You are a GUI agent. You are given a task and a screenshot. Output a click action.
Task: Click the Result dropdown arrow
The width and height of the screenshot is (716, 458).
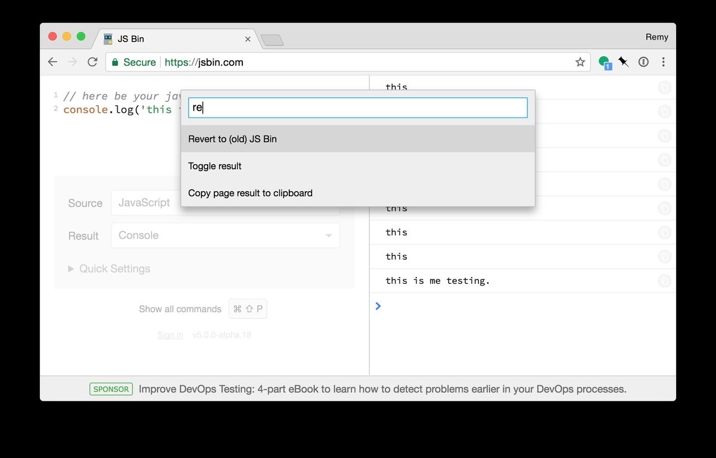(x=329, y=236)
